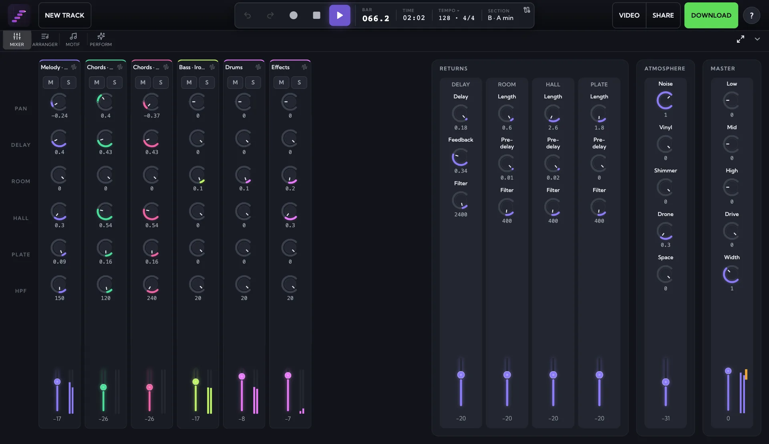
Task: Switch to the Arranger tab
Action: coord(45,40)
